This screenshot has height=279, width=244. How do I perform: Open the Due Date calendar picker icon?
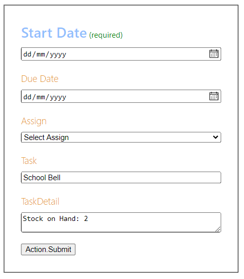pos(214,96)
